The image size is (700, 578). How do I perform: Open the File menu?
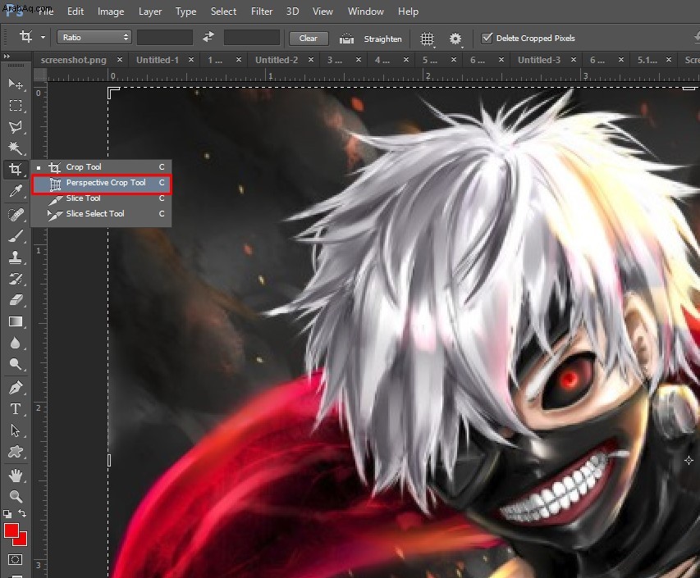point(46,11)
